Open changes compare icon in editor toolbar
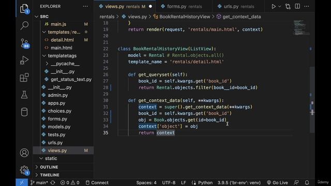Viewport: 331px width, 186px height. [288, 6]
